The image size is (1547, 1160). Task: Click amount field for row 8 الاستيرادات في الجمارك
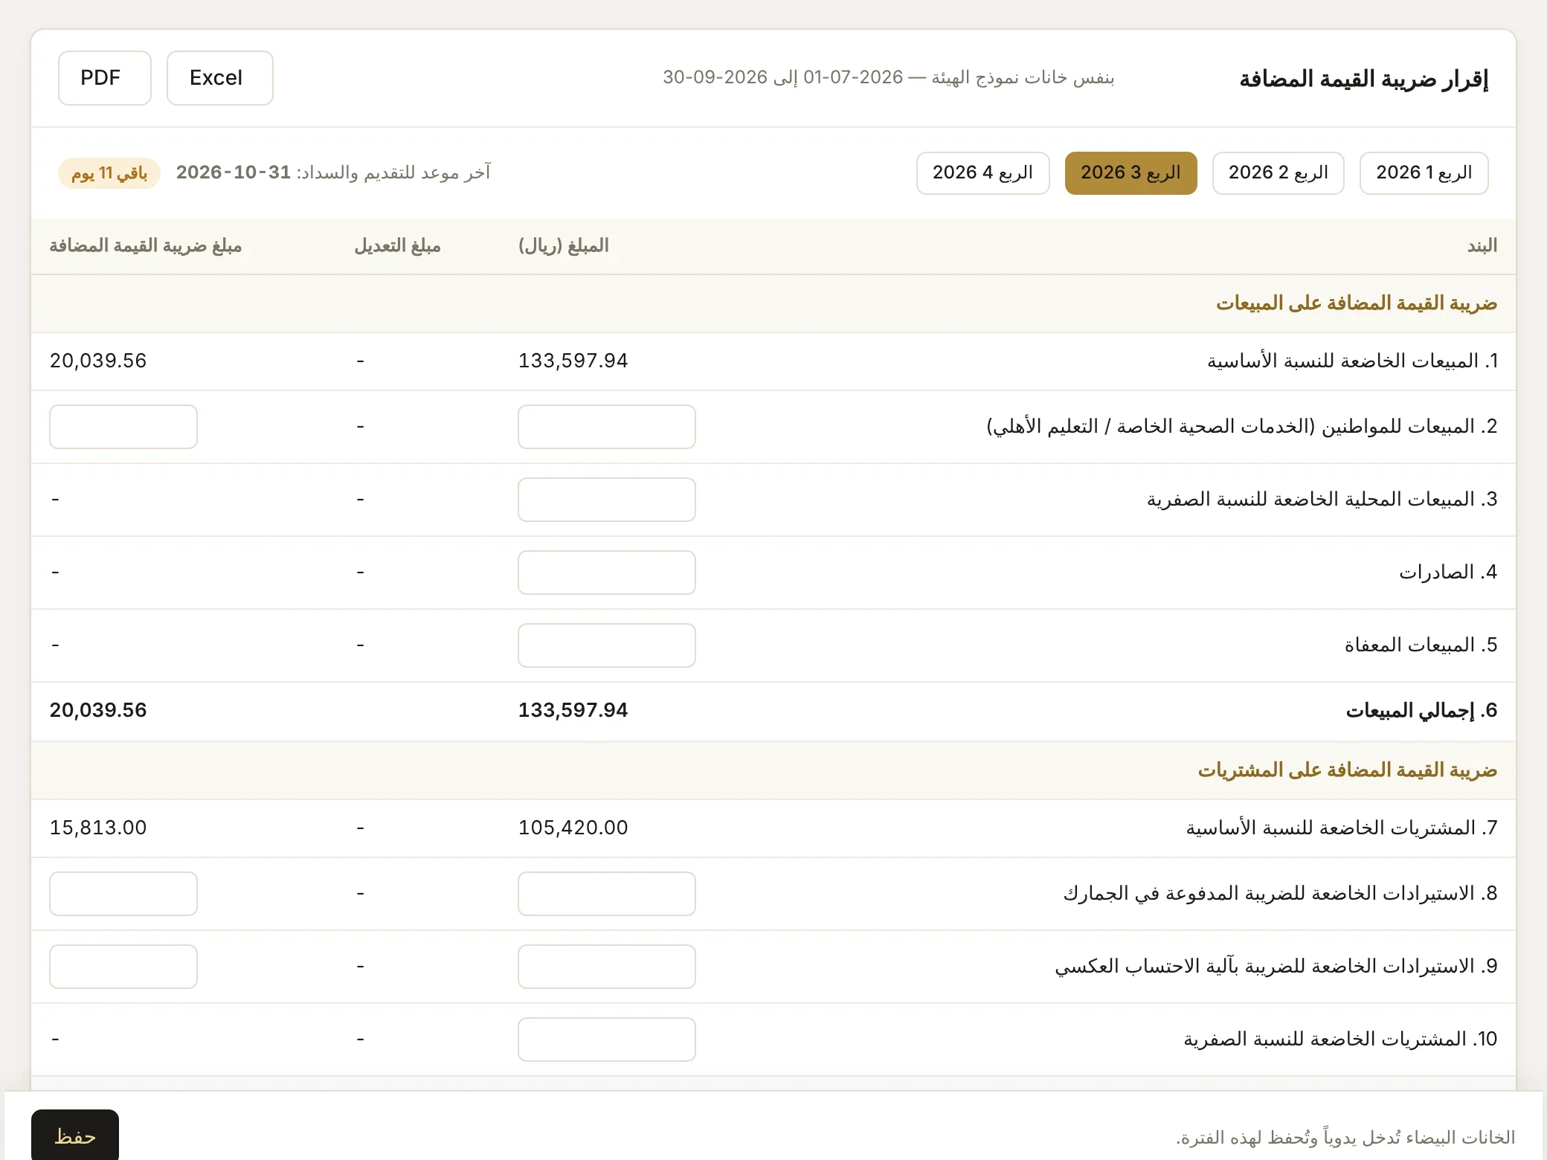[x=606, y=893]
